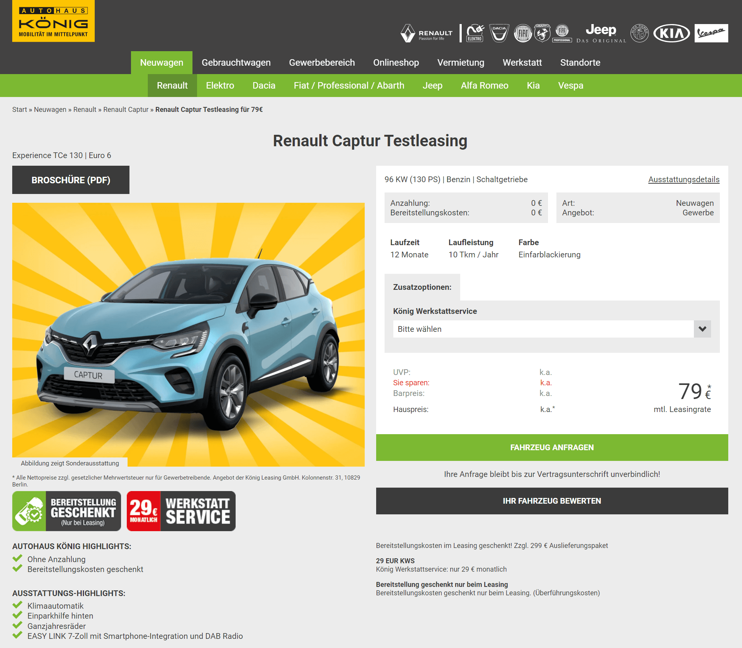
Task: Click Ihr Fahrzeug Bewerten button
Action: 552,501
